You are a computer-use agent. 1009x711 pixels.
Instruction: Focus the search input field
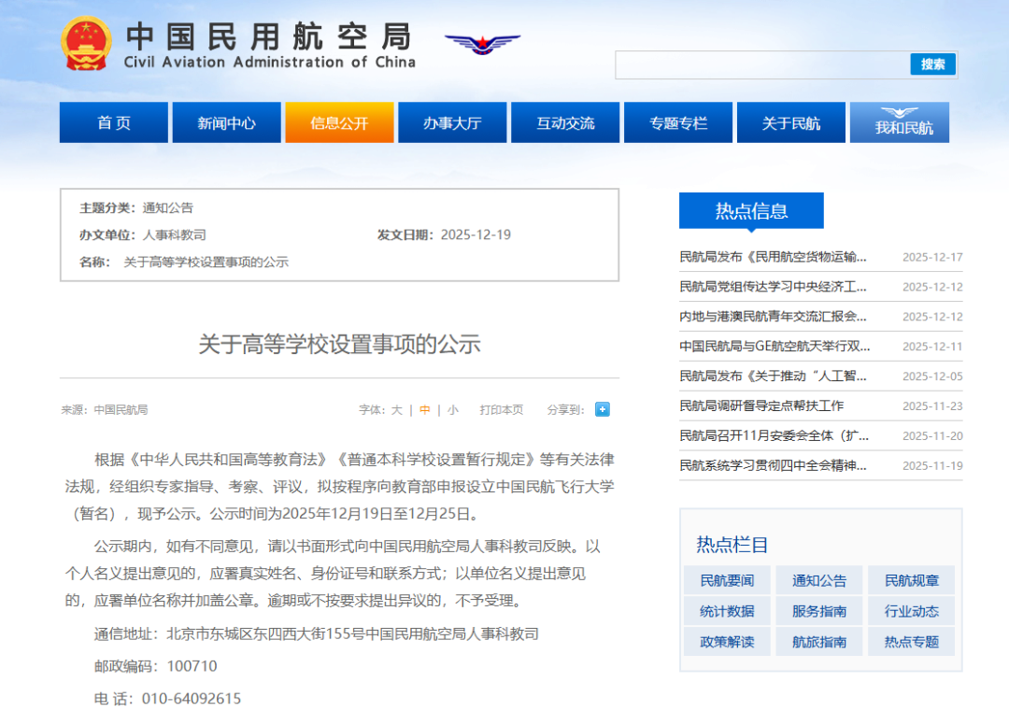coord(761,64)
